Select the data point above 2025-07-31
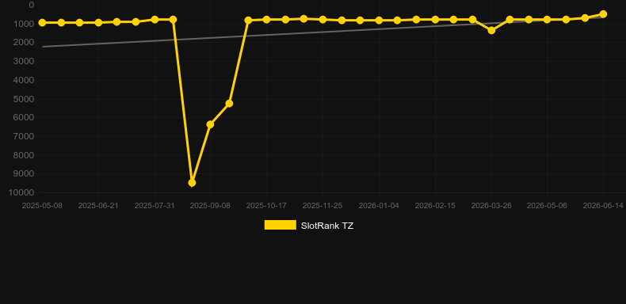Viewport: 626px width, 304px height. 155,20
